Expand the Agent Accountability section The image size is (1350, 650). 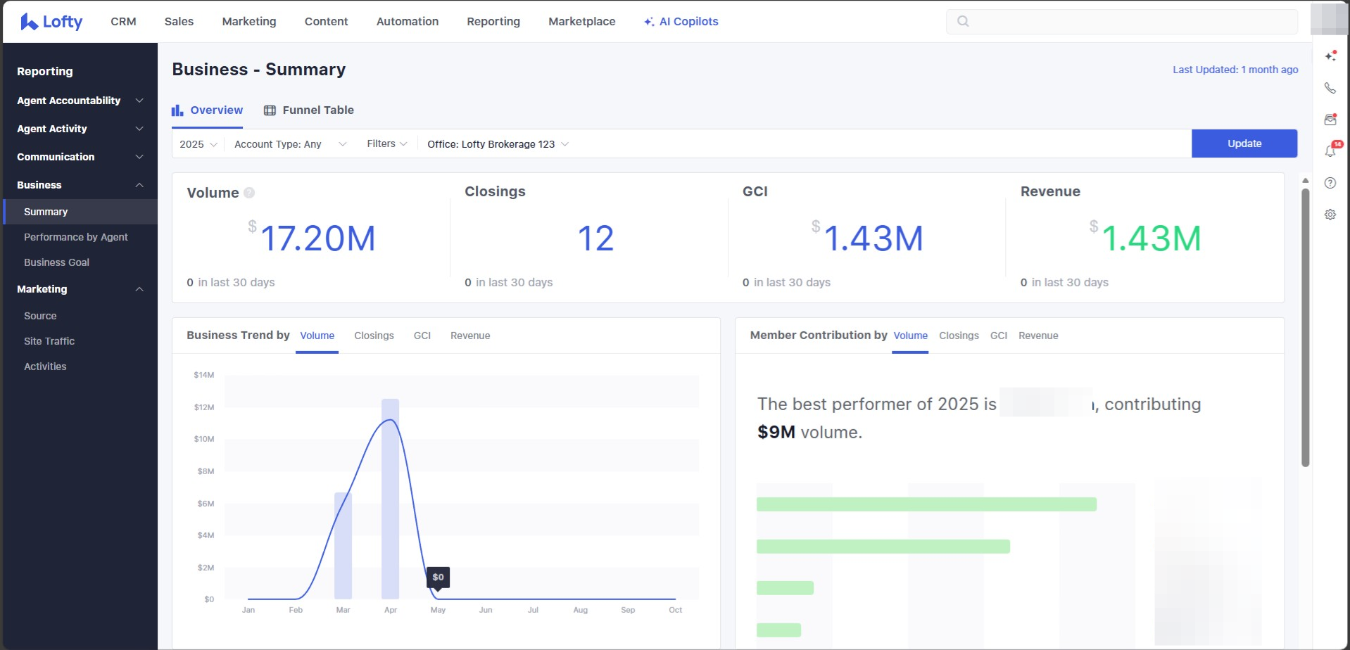coord(80,101)
